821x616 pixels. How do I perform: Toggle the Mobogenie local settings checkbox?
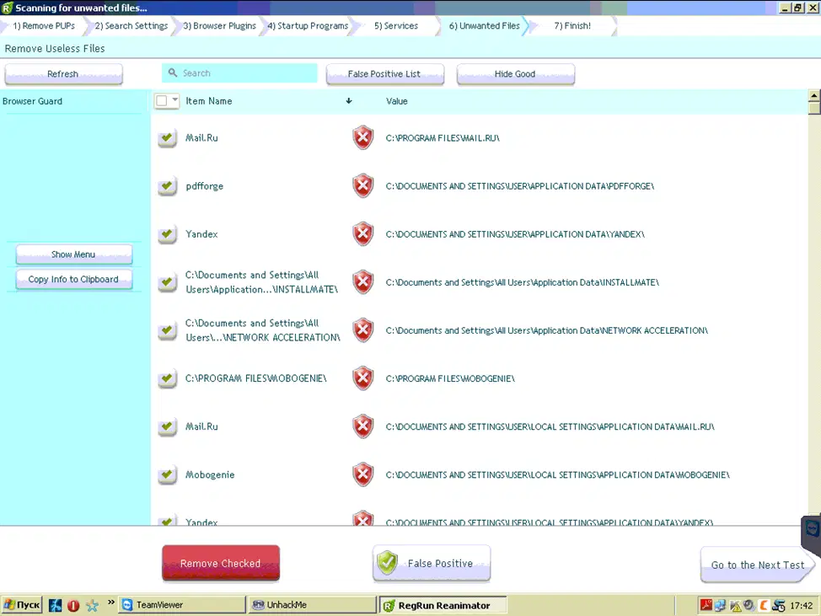point(167,475)
